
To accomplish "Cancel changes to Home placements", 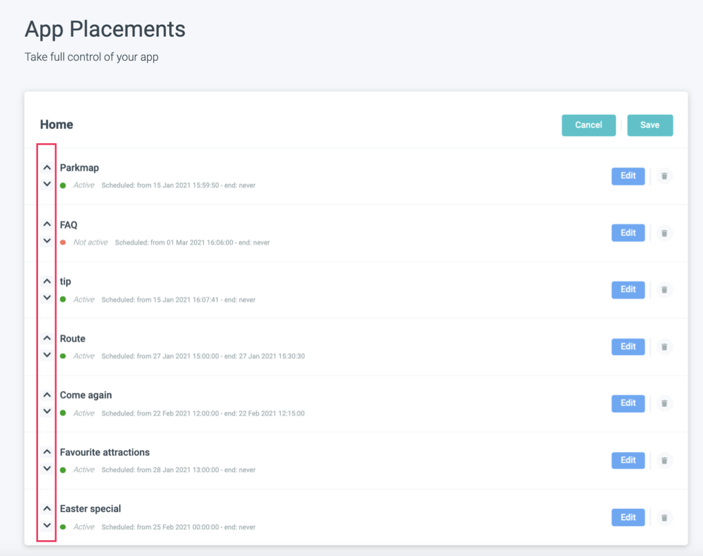I will 588,125.
